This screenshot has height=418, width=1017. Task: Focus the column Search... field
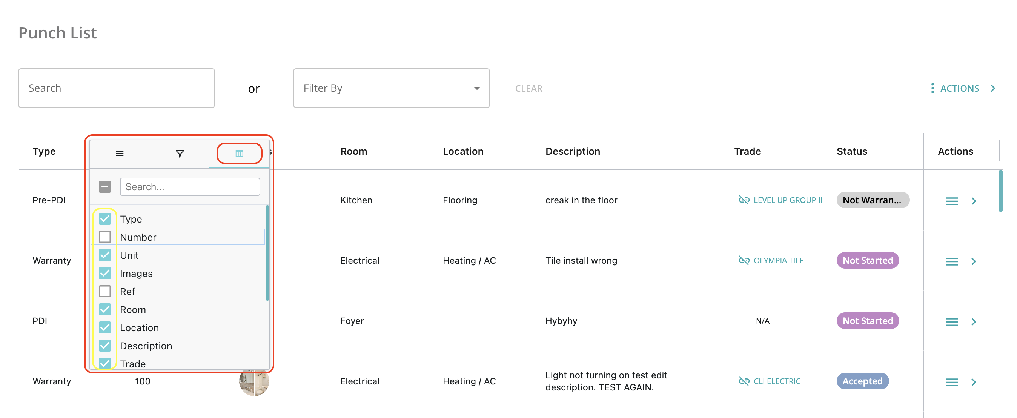tap(190, 187)
